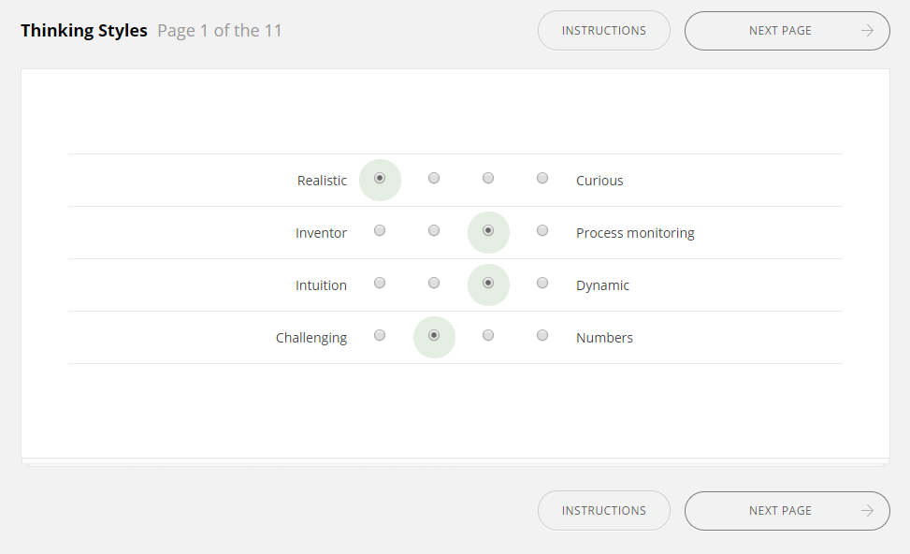Pick third radio in Inventor–Process monitoring row
910x554 pixels.
click(488, 231)
